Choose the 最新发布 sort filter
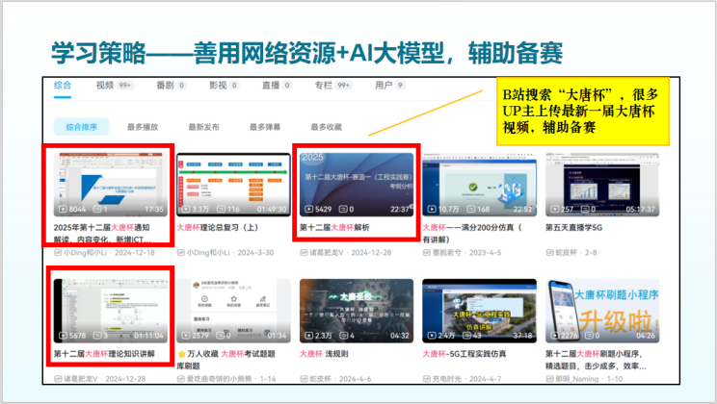Screen dimensions: 717x404 (203, 126)
